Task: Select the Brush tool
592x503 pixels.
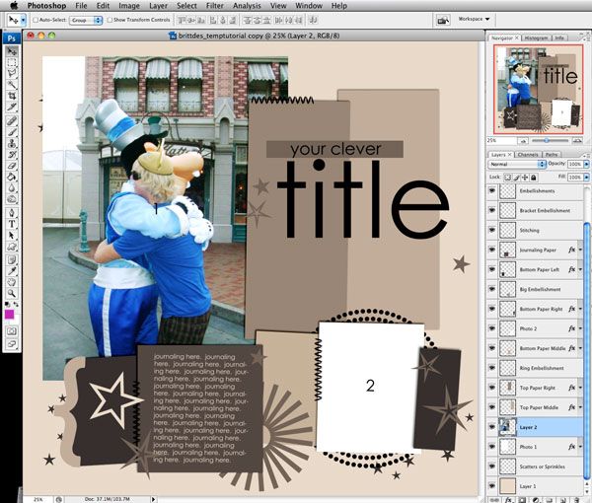Action: pyautogui.click(x=12, y=132)
